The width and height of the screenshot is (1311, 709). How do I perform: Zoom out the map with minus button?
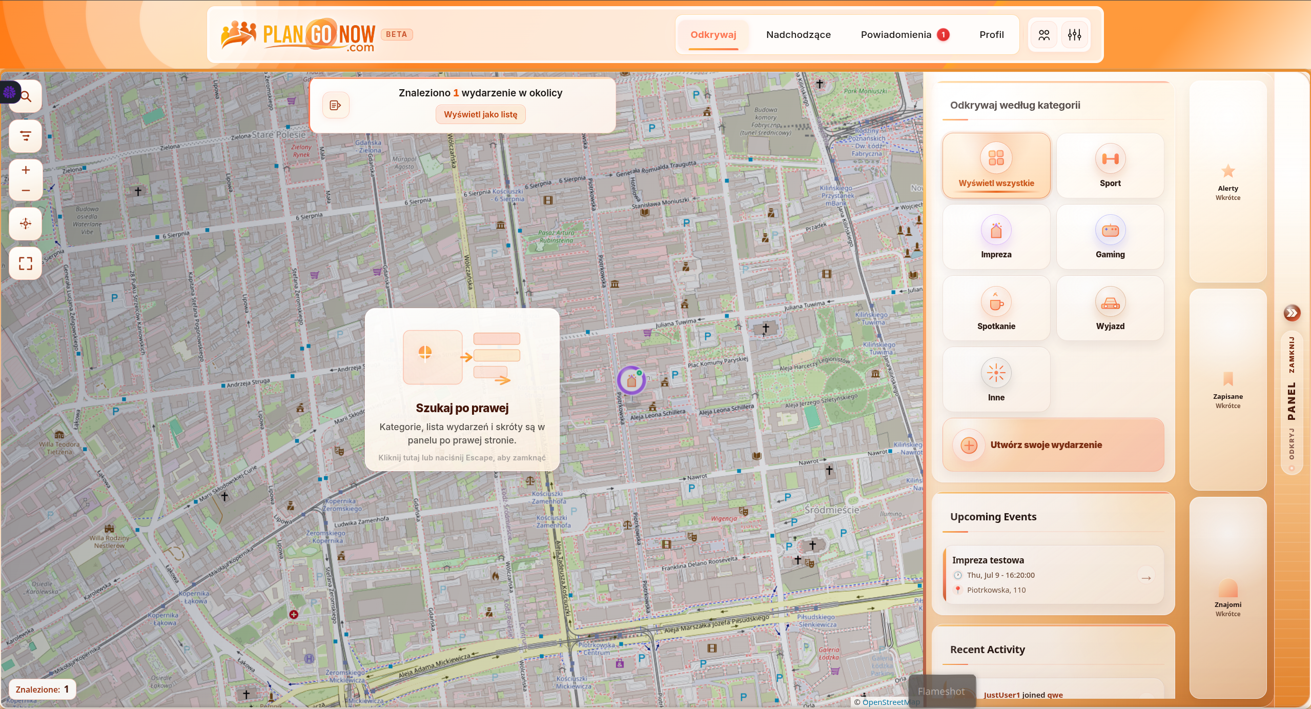(x=26, y=190)
